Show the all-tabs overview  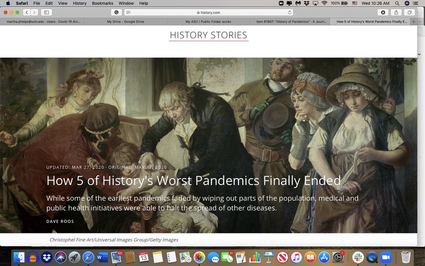point(410,12)
